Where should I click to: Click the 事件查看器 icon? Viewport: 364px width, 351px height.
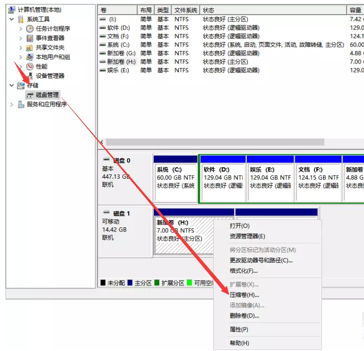[x=30, y=38]
